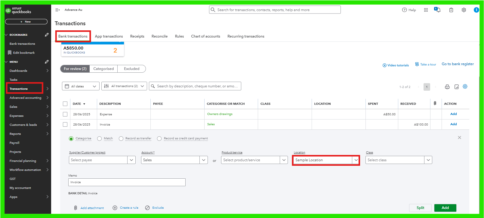Select the Categorise radio option
Screen dimensions: 484x218
(x=71, y=139)
